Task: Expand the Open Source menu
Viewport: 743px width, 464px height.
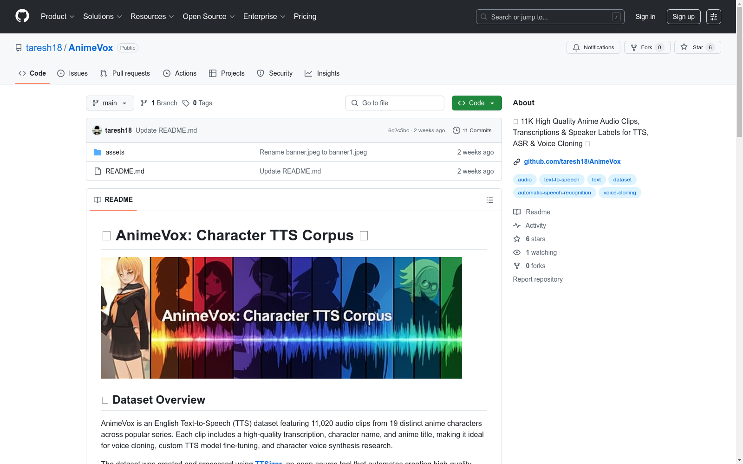Action: tap(209, 17)
